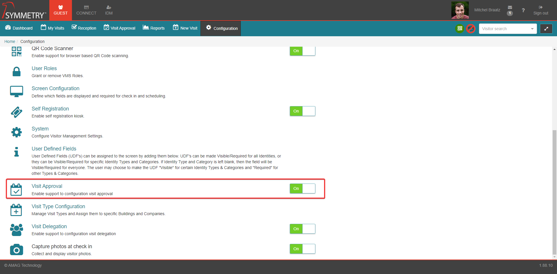This screenshot has height=274, width=557.
Task: Switch to the IDM module tab
Action: point(109,10)
